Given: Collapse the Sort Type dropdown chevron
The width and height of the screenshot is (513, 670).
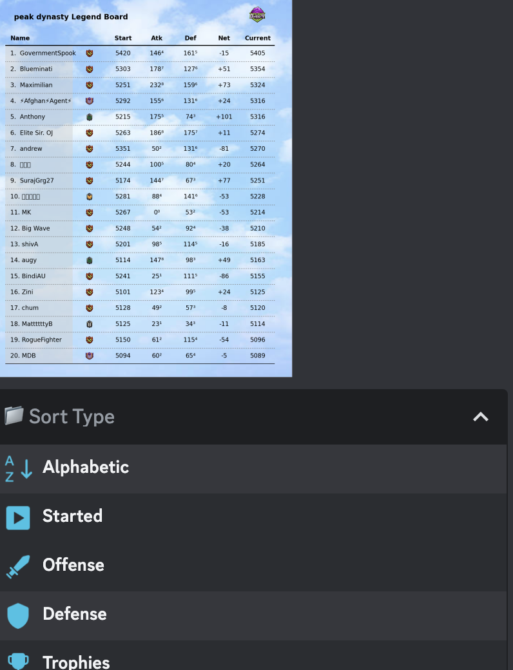Looking at the screenshot, I should pos(480,417).
